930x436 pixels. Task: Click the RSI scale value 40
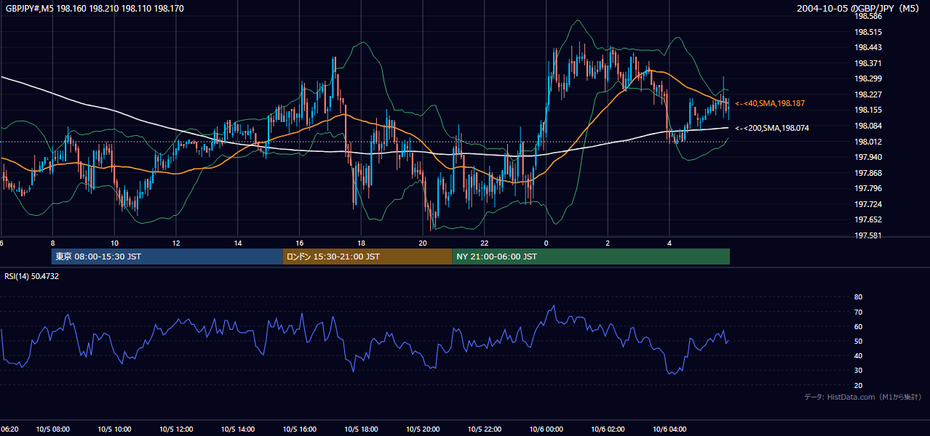[x=858, y=355]
